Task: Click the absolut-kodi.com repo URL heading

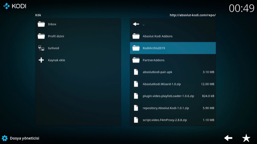Action: point(193,15)
